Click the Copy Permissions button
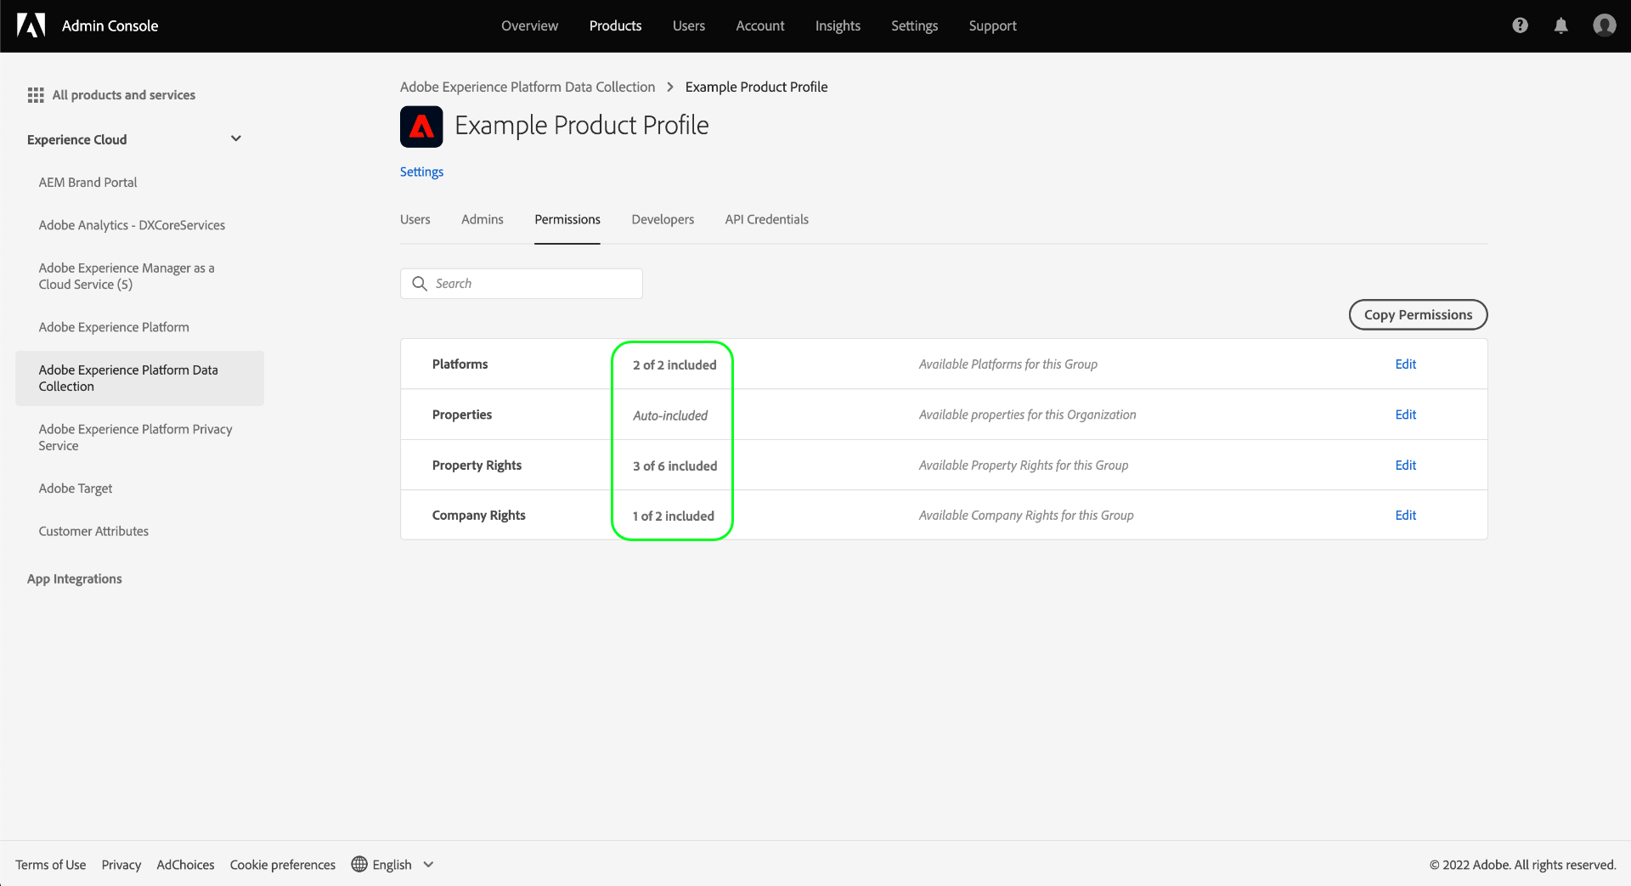This screenshot has width=1631, height=886. 1418,314
